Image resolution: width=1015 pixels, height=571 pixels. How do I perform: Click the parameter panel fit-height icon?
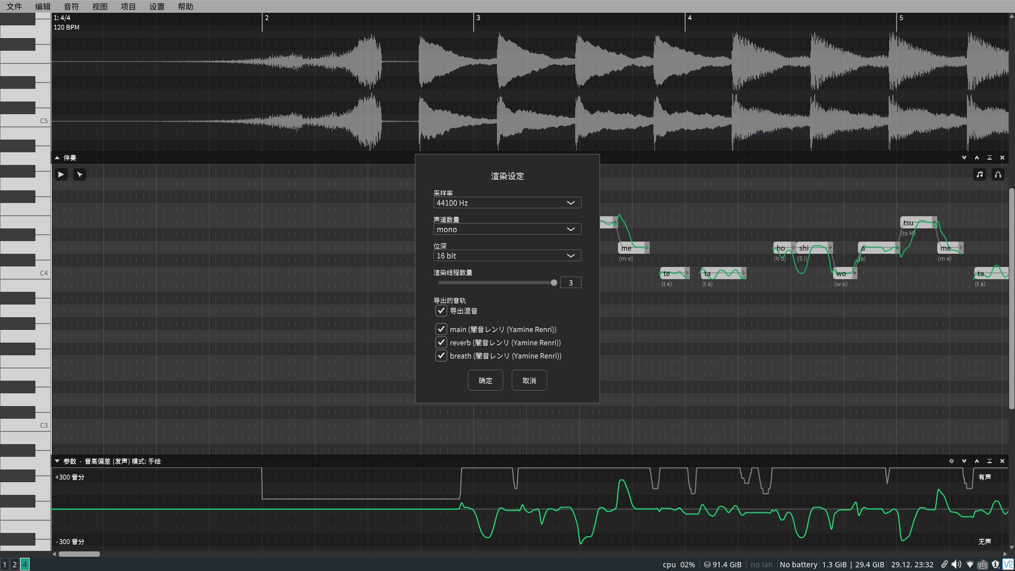pyautogui.click(x=990, y=461)
